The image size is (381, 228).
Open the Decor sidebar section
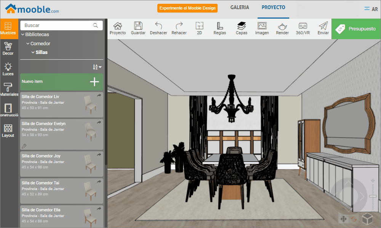(x=8, y=49)
